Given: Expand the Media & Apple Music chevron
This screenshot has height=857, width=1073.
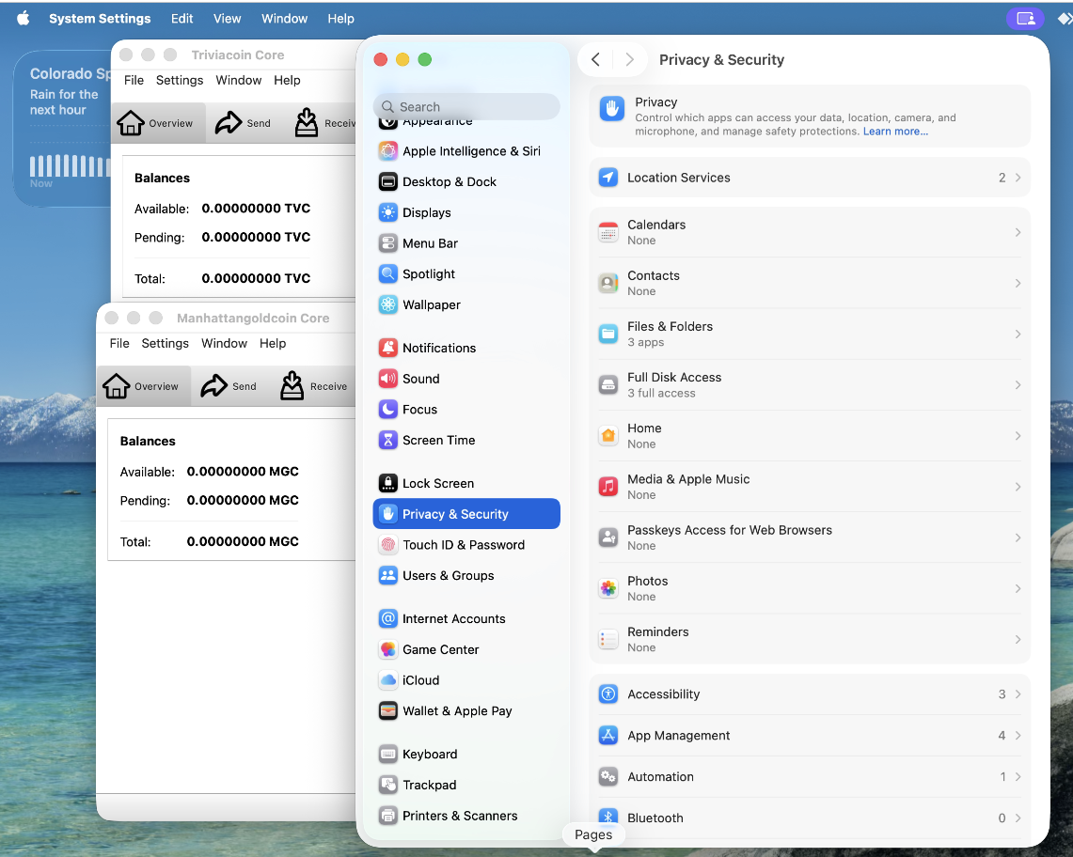Looking at the screenshot, I should click(x=1018, y=487).
